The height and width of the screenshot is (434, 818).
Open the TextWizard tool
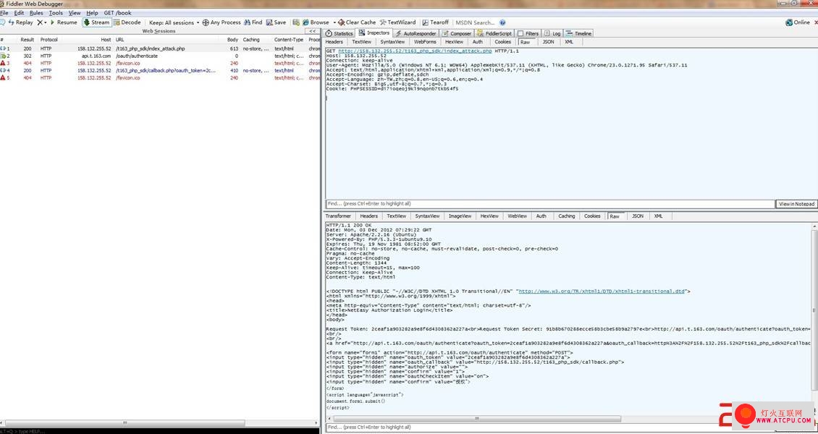coord(397,22)
